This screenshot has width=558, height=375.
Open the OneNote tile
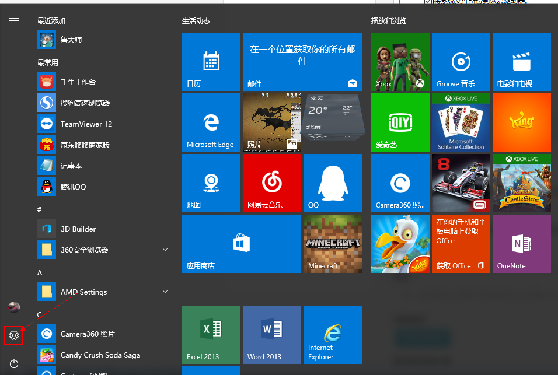click(x=522, y=243)
